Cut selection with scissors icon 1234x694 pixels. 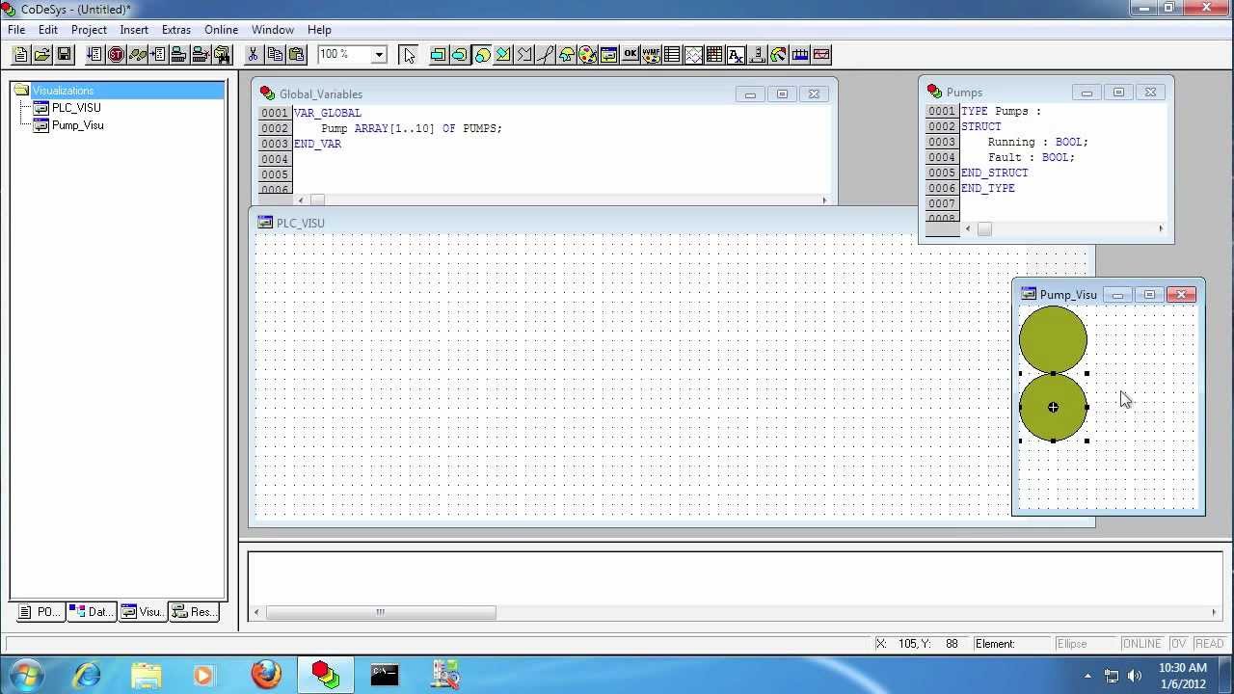point(253,55)
